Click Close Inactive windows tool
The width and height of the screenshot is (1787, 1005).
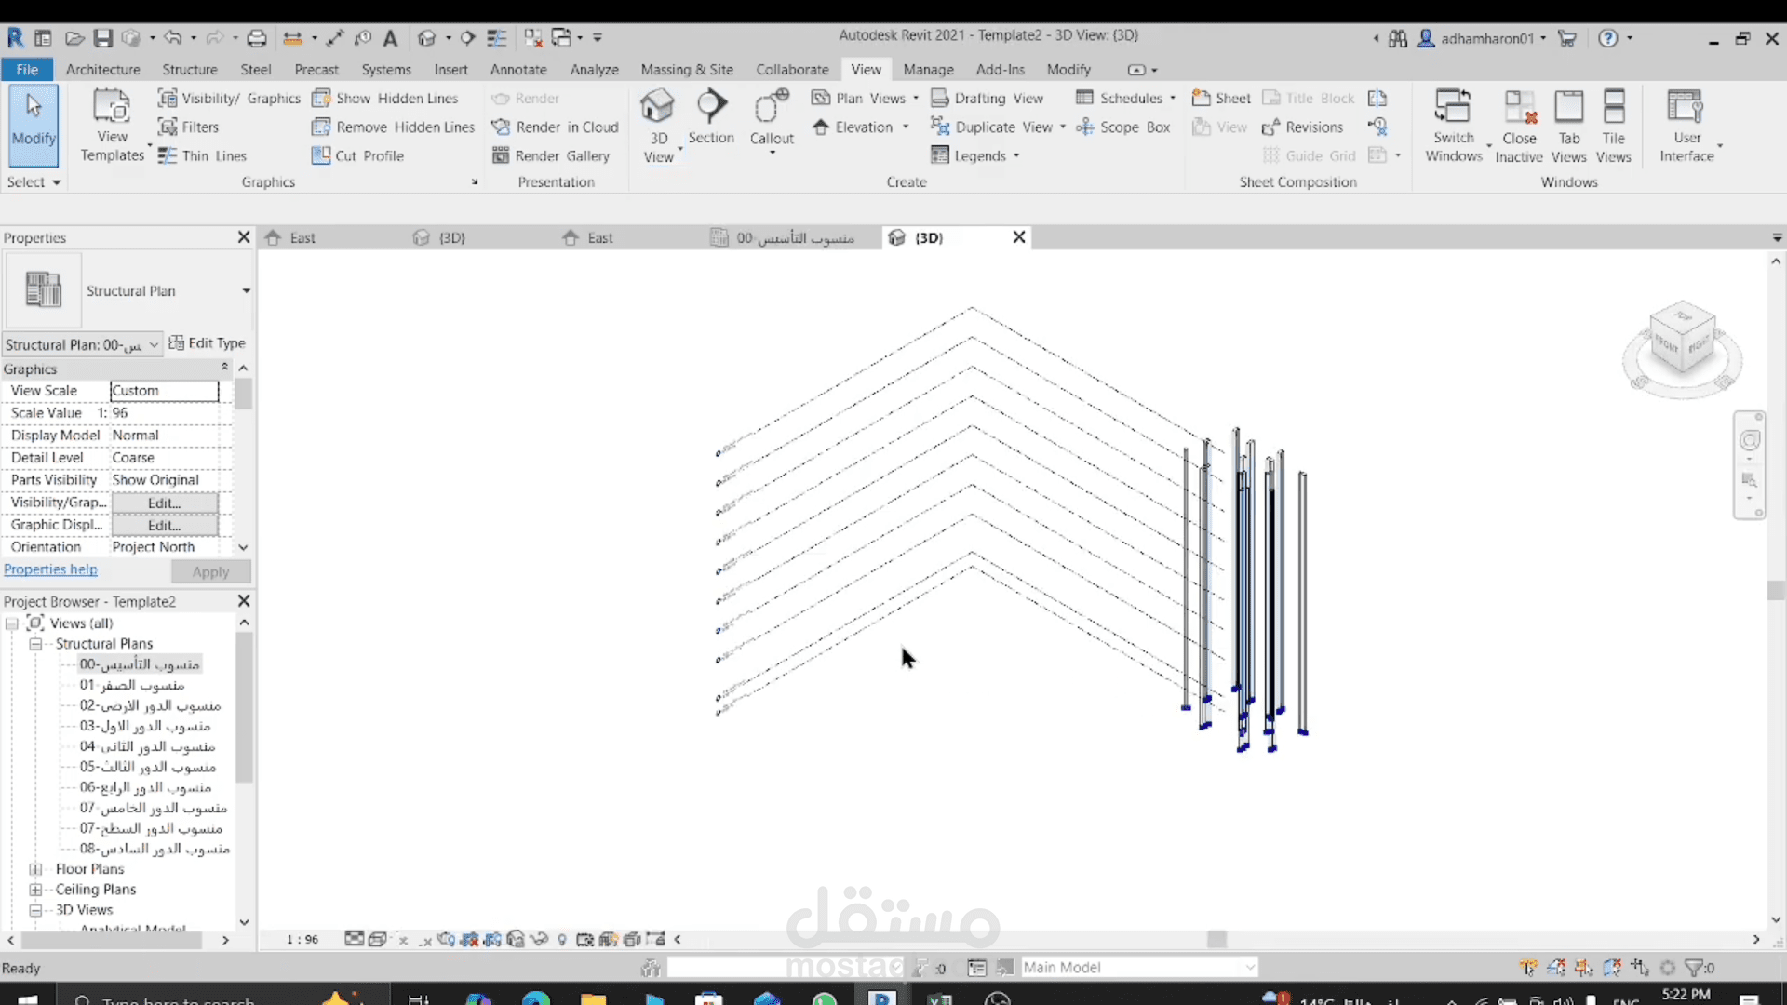pyautogui.click(x=1520, y=124)
